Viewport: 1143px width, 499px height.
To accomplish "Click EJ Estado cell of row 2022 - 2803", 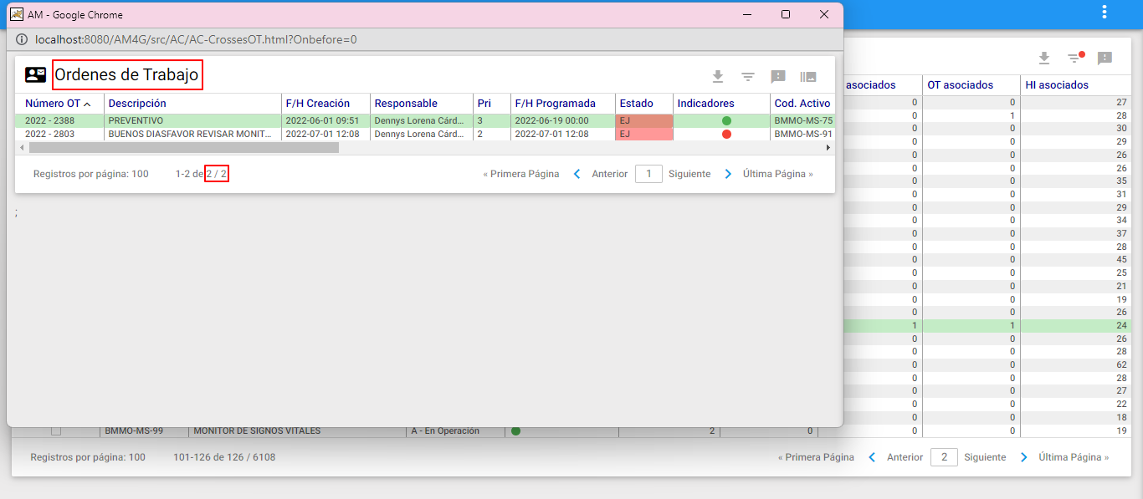I will (644, 134).
